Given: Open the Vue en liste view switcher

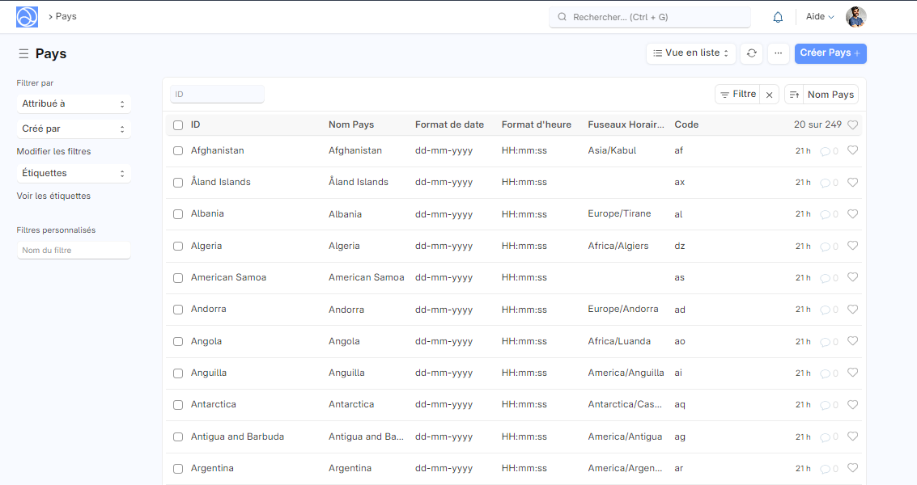Looking at the screenshot, I should [x=690, y=53].
